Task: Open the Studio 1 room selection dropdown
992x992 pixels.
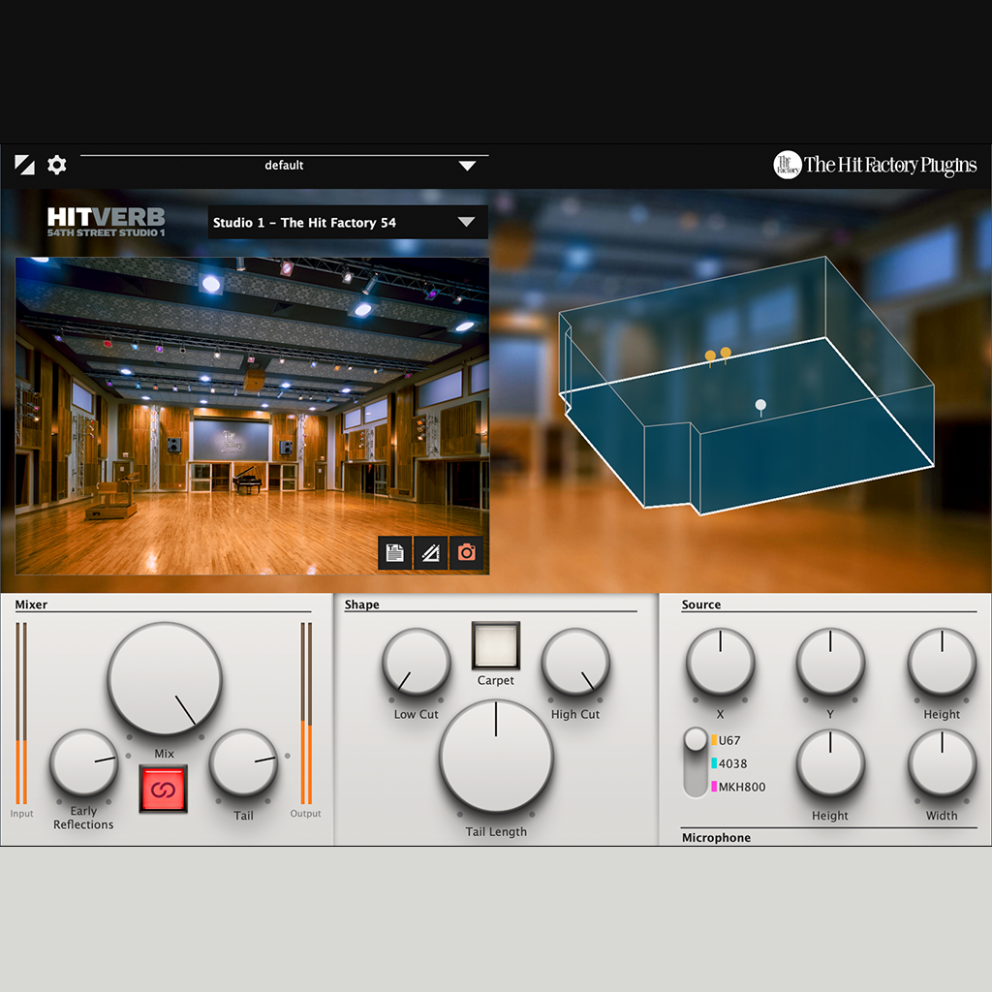Action: click(348, 222)
